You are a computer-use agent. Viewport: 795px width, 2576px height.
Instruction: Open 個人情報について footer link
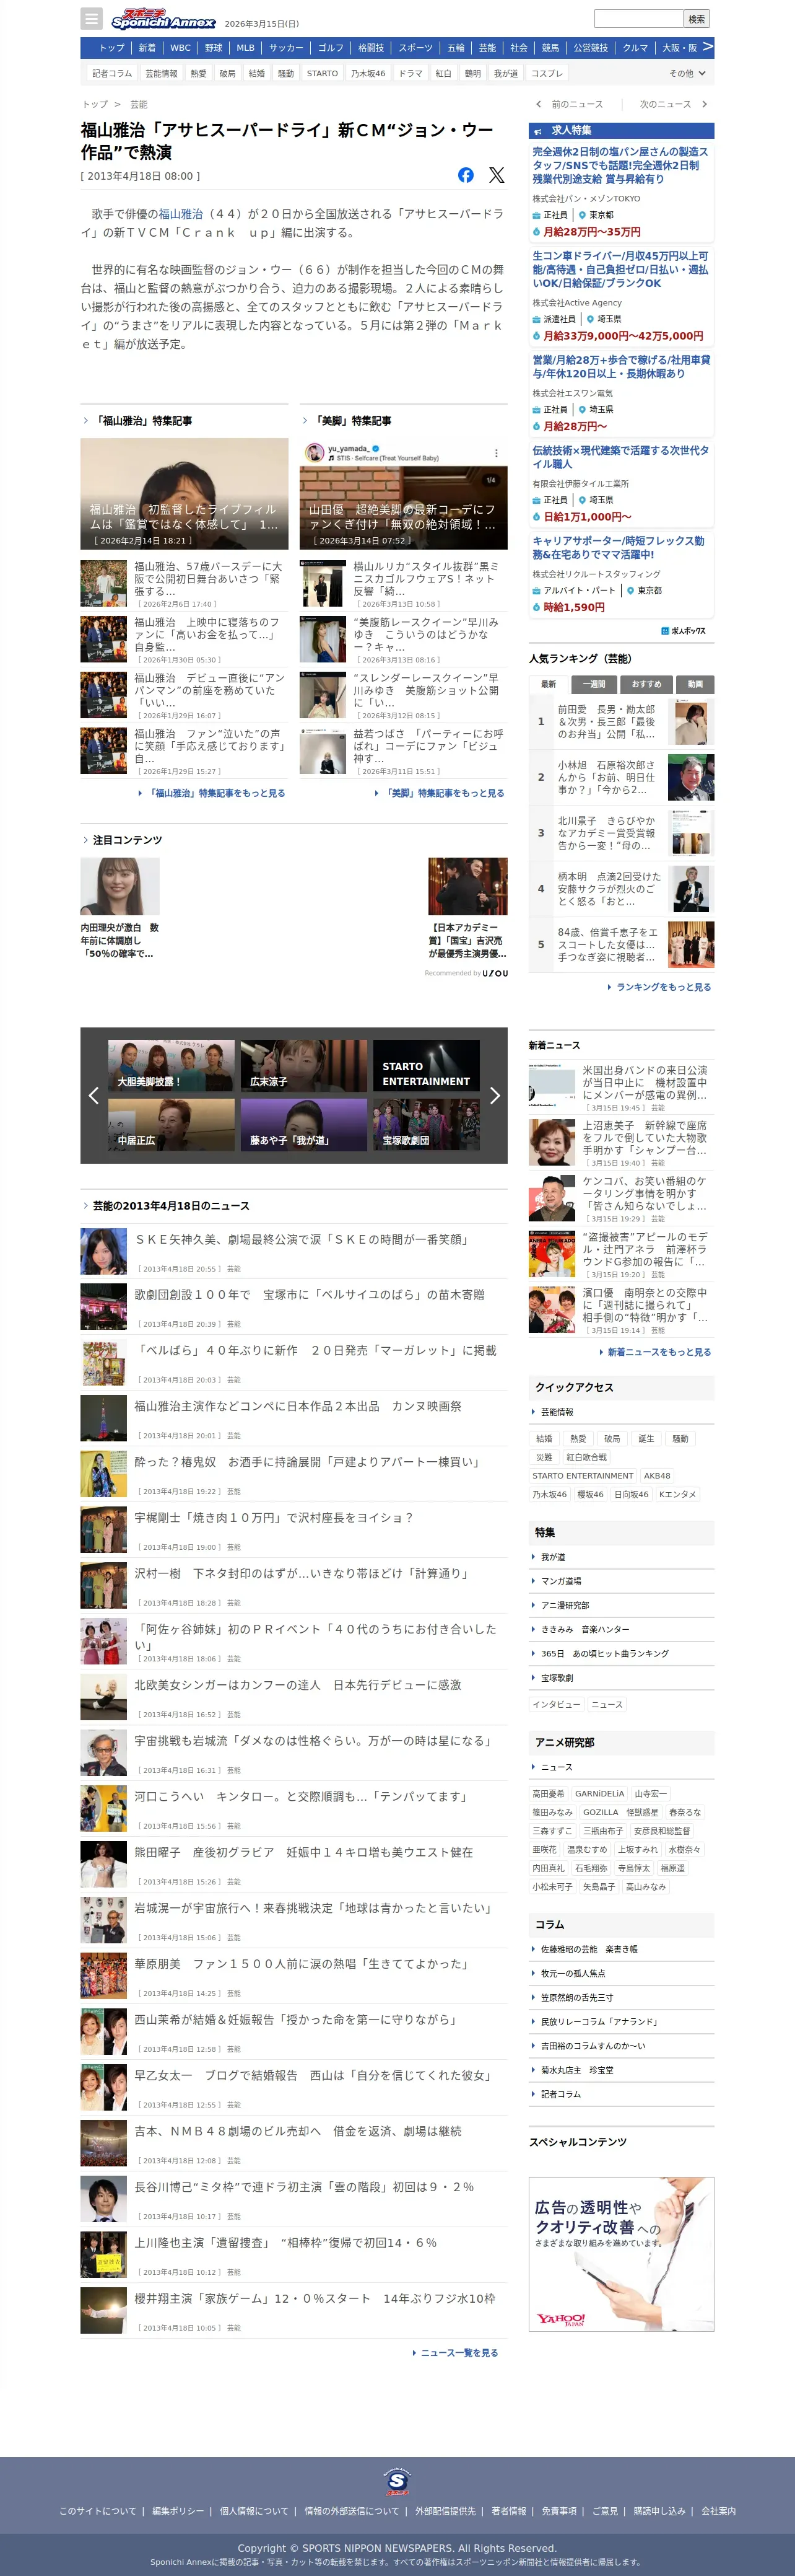254,2511
